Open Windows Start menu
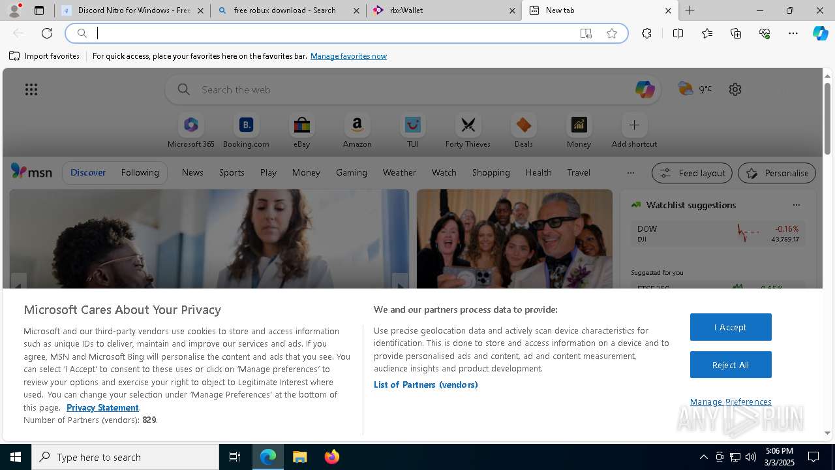 (x=16, y=457)
